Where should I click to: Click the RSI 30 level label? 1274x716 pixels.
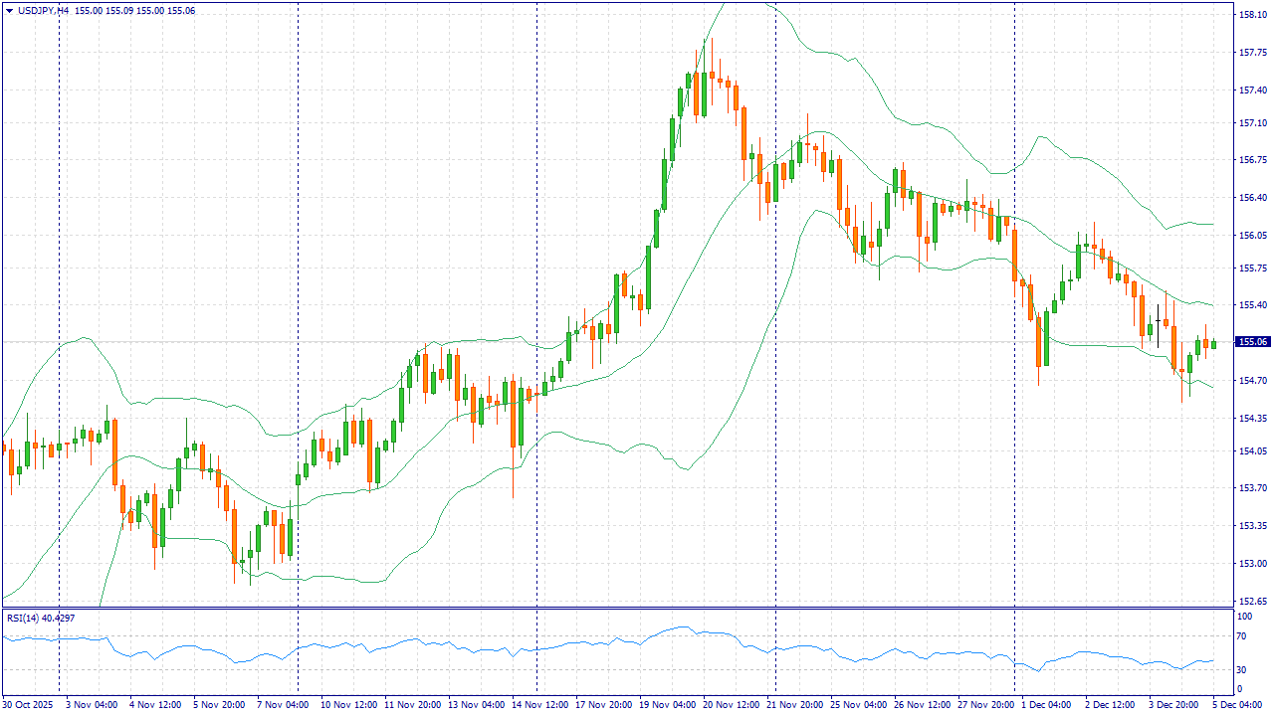click(1241, 668)
